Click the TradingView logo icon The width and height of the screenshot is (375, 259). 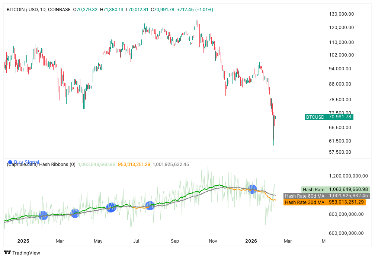click(7, 253)
